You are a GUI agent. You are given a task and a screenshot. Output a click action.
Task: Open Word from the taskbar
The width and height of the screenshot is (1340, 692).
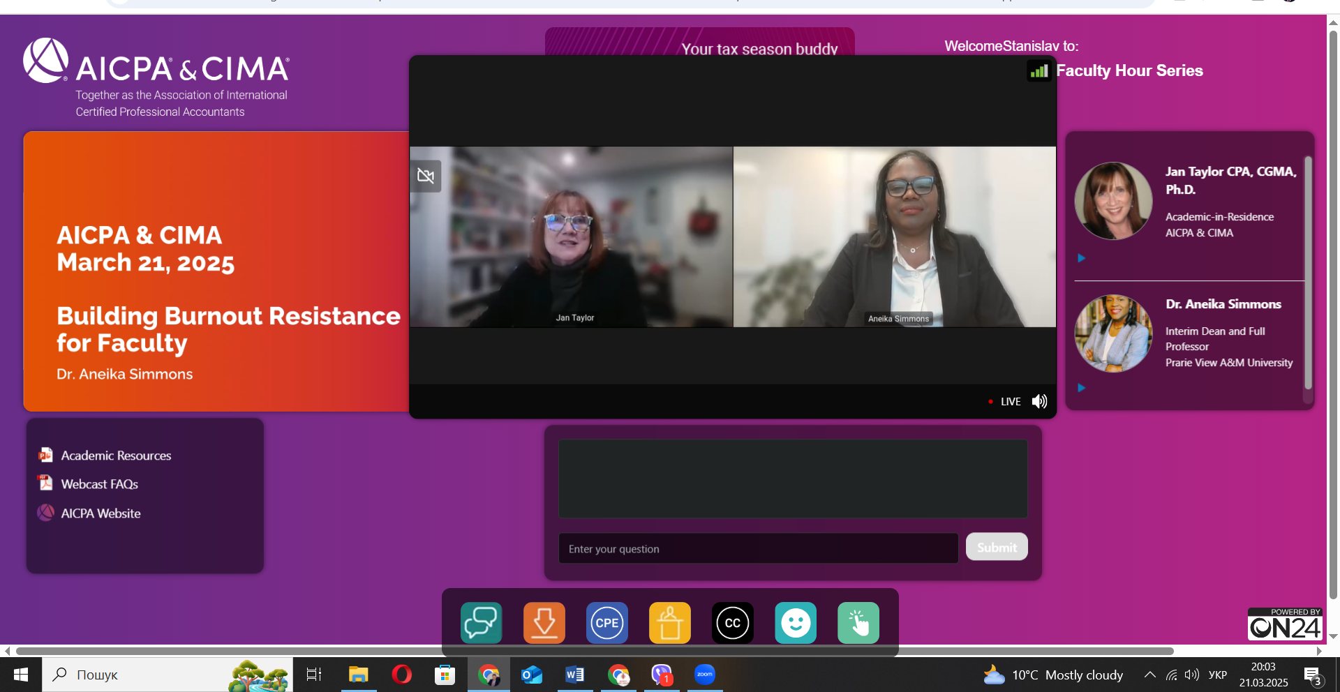pos(575,675)
